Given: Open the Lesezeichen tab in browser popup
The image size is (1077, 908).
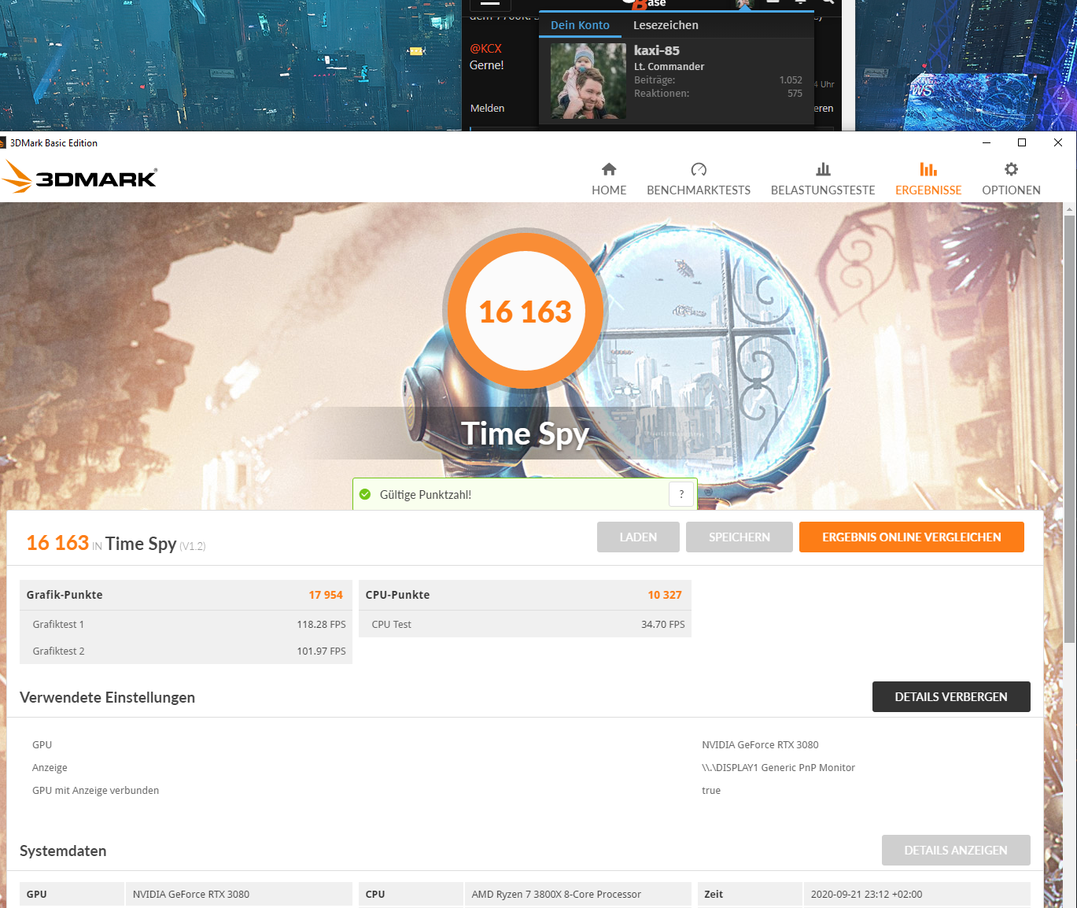Looking at the screenshot, I should (666, 25).
